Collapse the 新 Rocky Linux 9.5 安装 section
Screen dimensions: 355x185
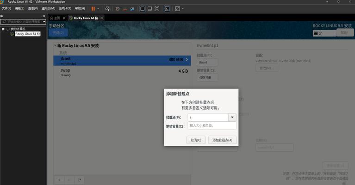[55, 45]
